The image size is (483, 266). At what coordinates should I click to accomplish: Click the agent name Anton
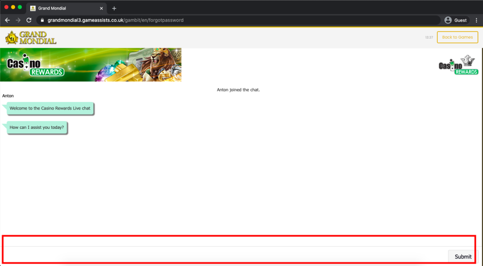8,96
